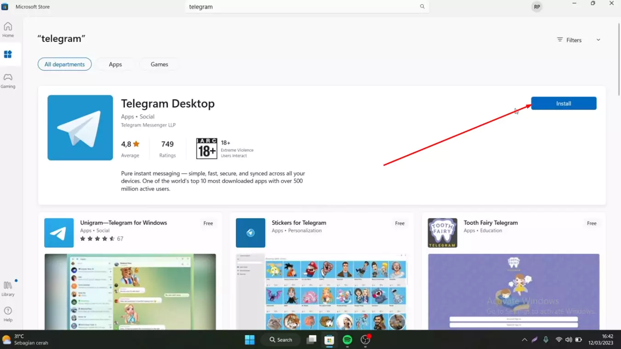Open OBS Studio from the taskbar
The height and width of the screenshot is (349, 621).
pyautogui.click(x=365, y=340)
